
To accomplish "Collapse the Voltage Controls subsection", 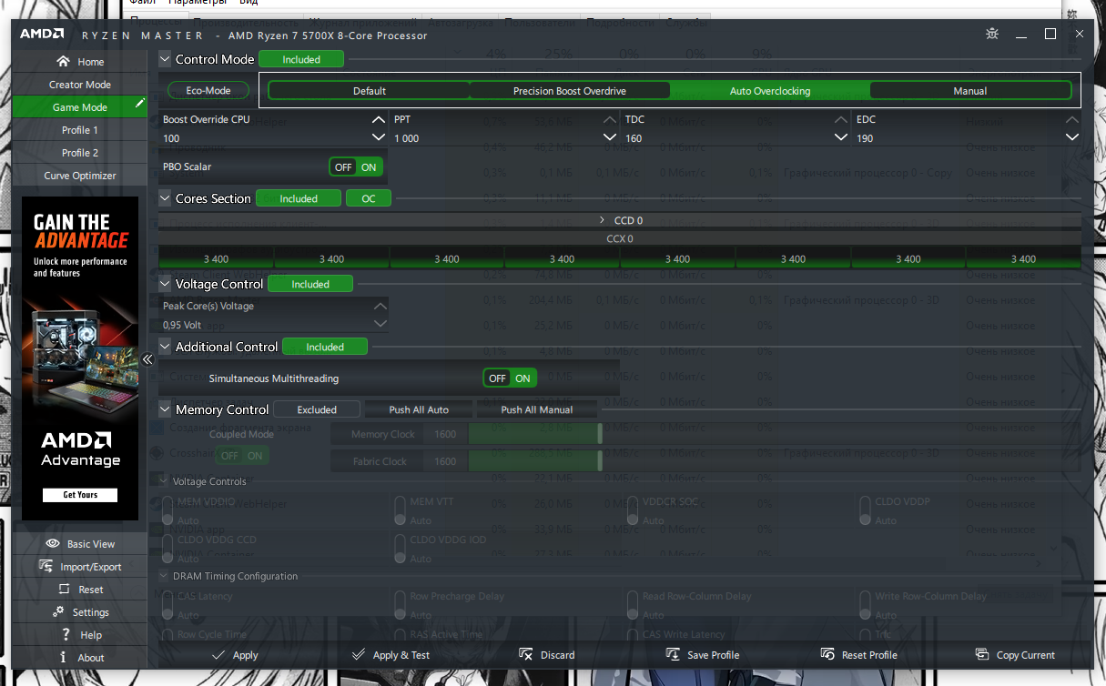I will 165,481.
